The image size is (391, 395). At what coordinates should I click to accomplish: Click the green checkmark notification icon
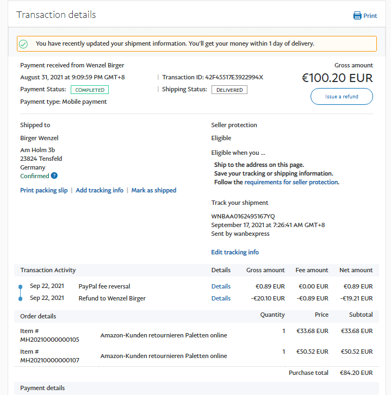pos(23,43)
